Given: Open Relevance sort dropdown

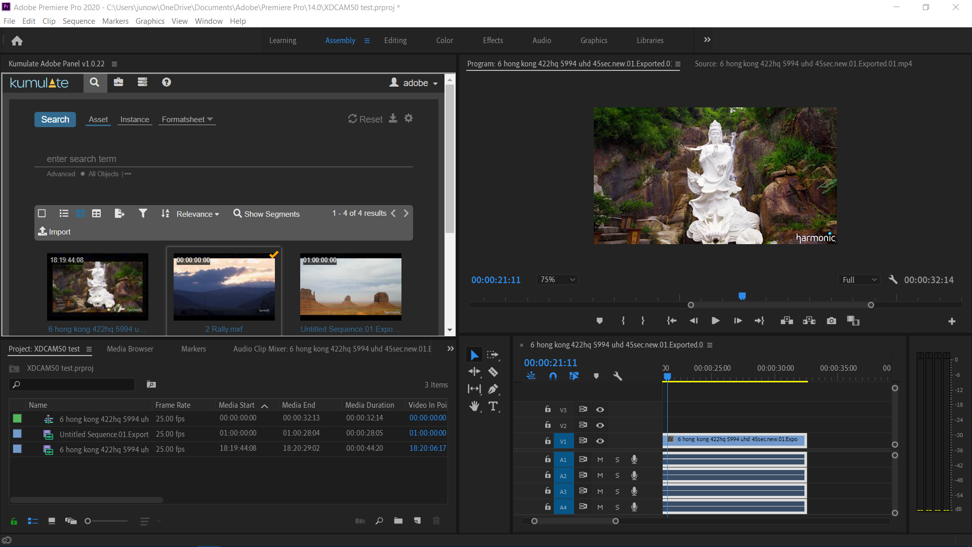Looking at the screenshot, I should pyautogui.click(x=197, y=214).
